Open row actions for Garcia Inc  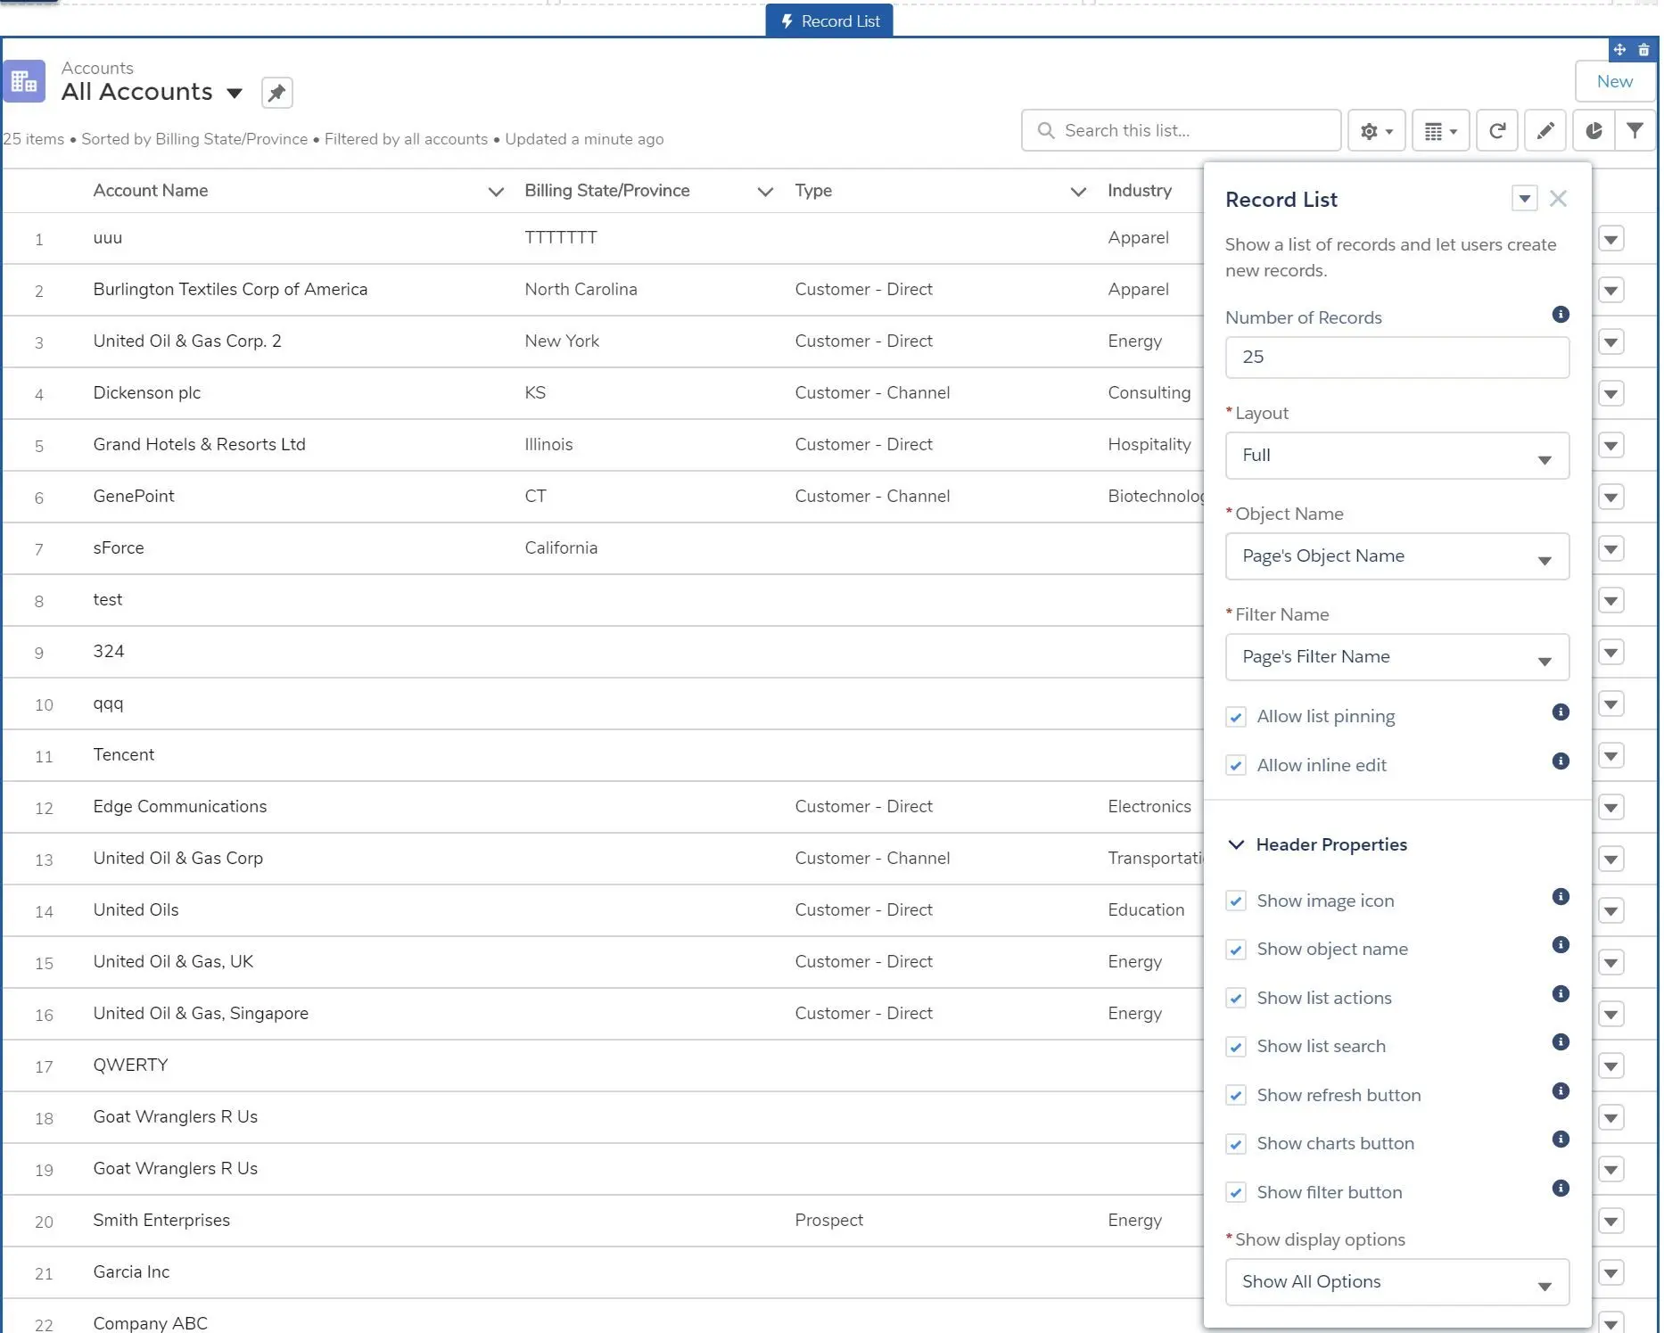pyautogui.click(x=1610, y=1273)
